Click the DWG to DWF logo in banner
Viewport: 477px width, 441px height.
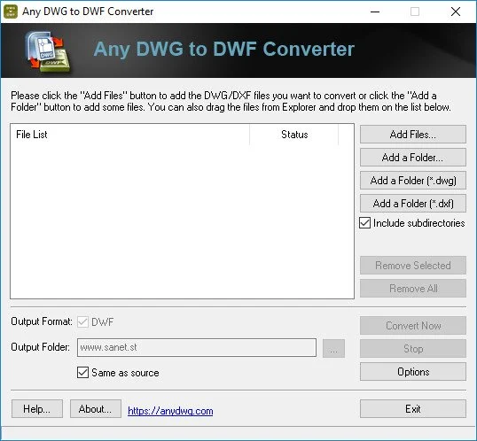(48, 51)
